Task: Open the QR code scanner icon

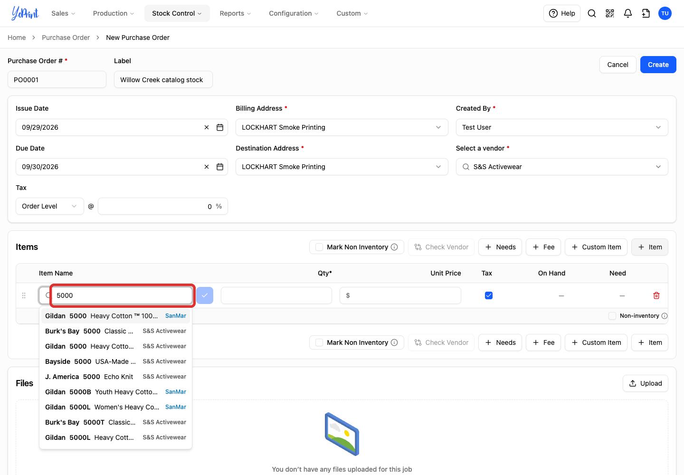Action: (x=610, y=13)
